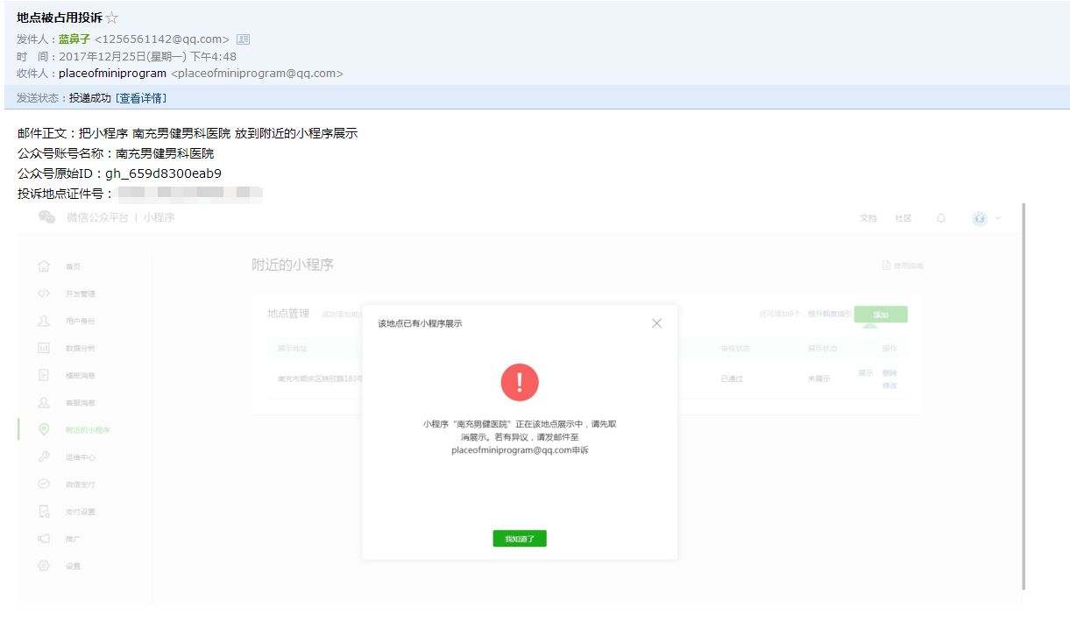Open 文档 link in top bar
The image size is (1070, 622).
(x=868, y=218)
